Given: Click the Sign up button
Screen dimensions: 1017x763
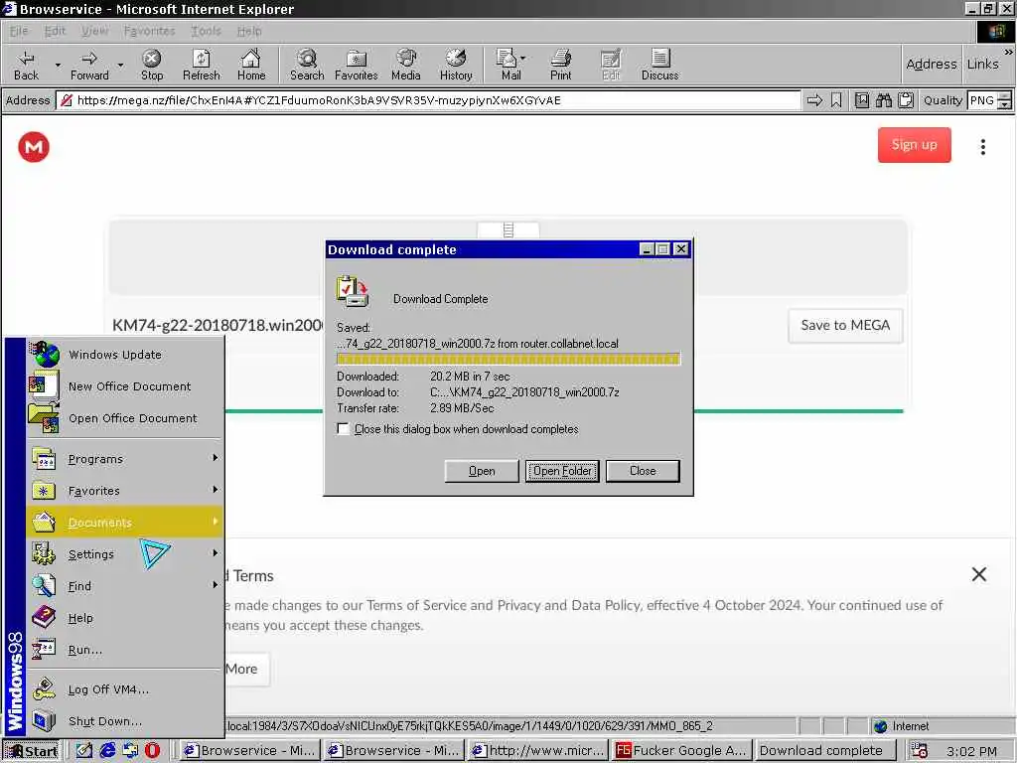Looking at the screenshot, I should pos(915,145).
